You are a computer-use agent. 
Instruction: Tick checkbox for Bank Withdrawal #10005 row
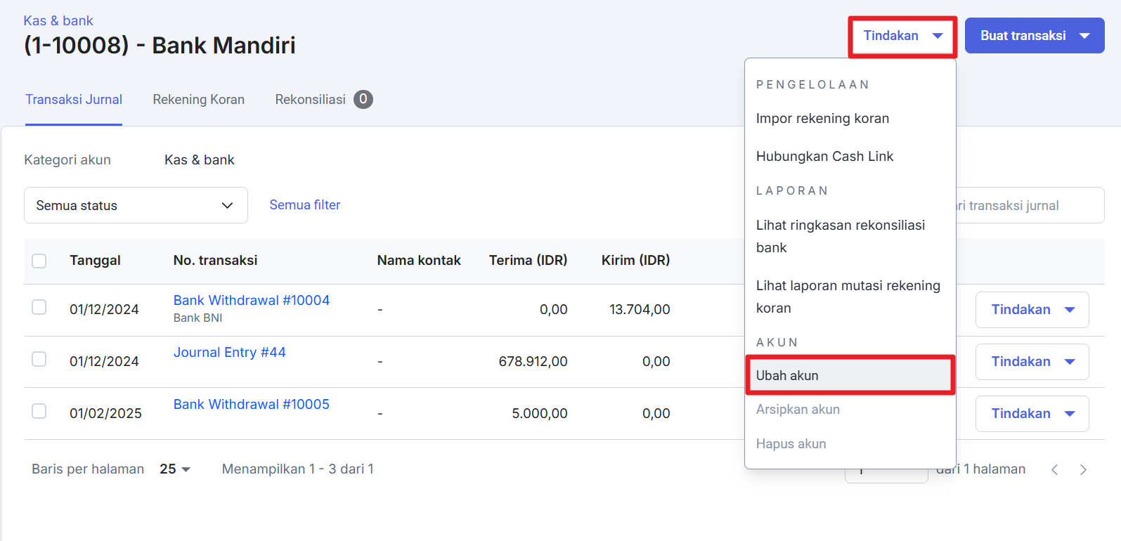[39, 411]
